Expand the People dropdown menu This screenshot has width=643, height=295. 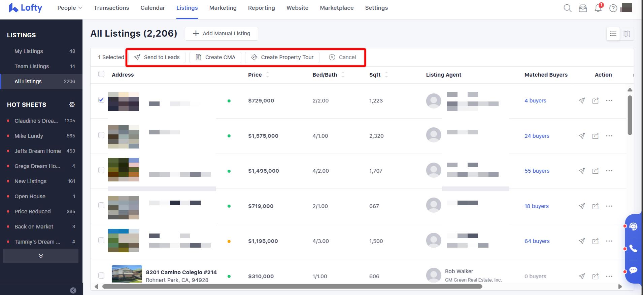coord(70,8)
